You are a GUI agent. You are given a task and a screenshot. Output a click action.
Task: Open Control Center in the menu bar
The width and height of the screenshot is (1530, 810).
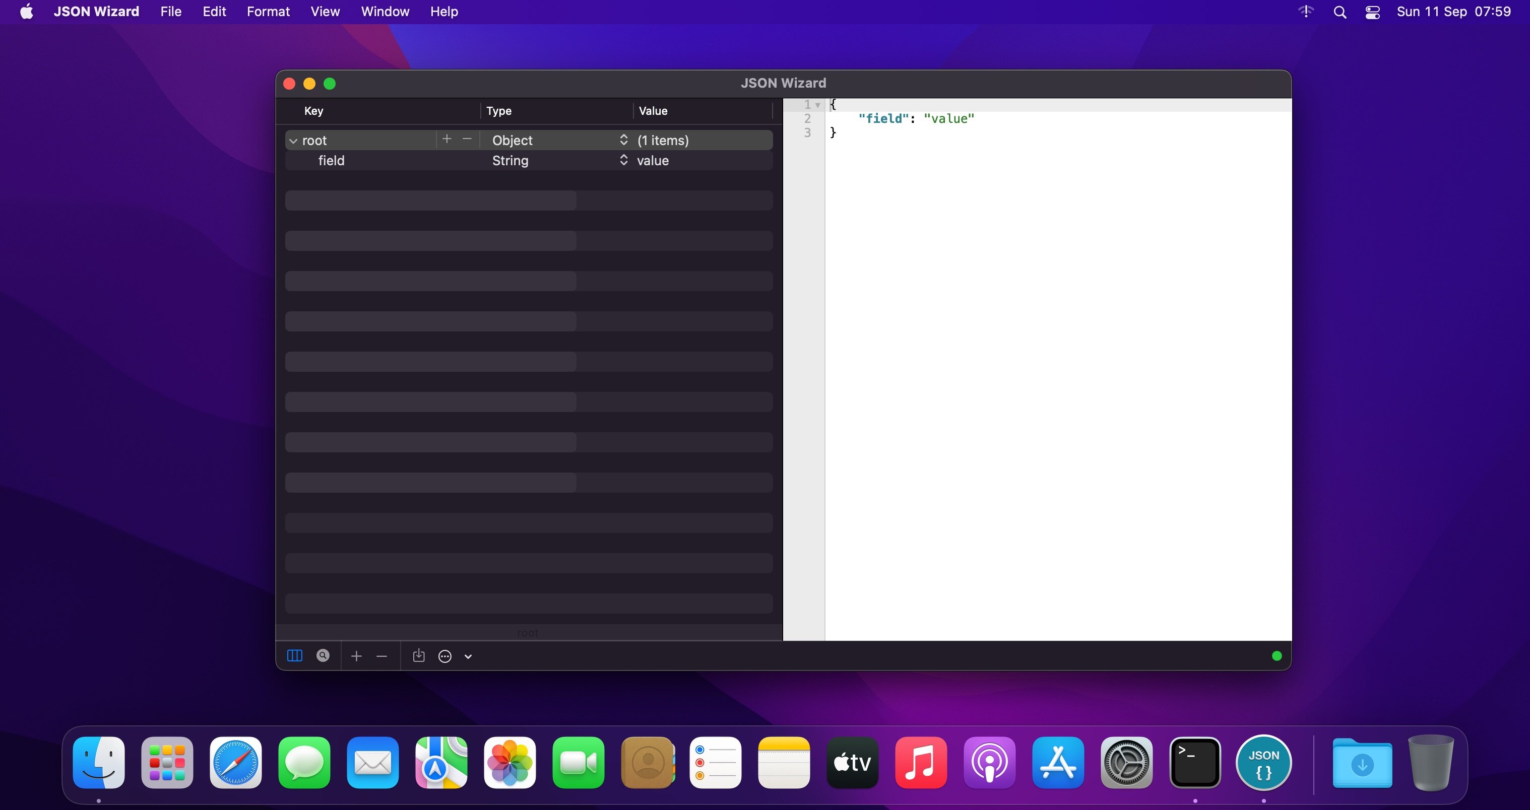pyautogui.click(x=1372, y=12)
